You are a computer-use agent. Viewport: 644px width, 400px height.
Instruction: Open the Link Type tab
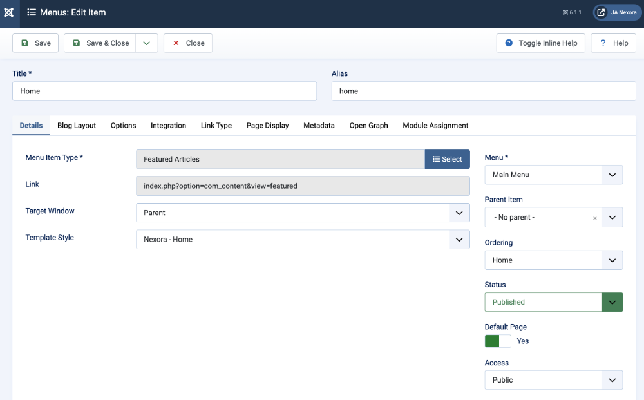pos(216,125)
